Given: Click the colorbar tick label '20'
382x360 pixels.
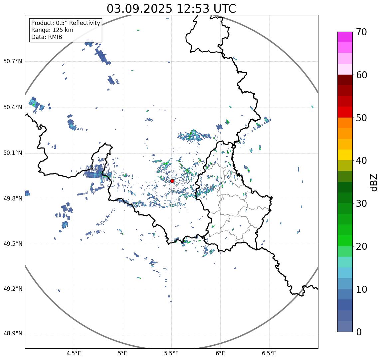Looking at the screenshot, I should [361, 246].
